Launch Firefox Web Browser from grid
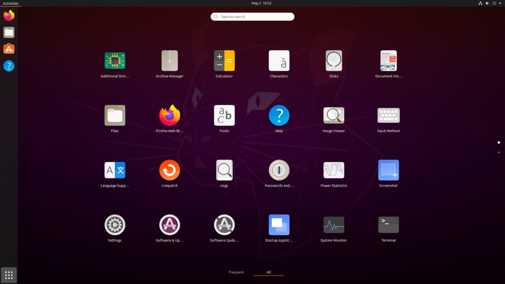505x284 pixels. pyautogui.click(x=170, y=115)
